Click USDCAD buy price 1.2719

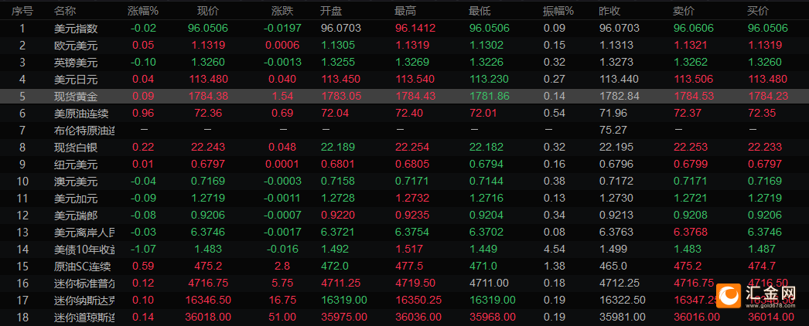pyautogui.click(x=765, y=199)
